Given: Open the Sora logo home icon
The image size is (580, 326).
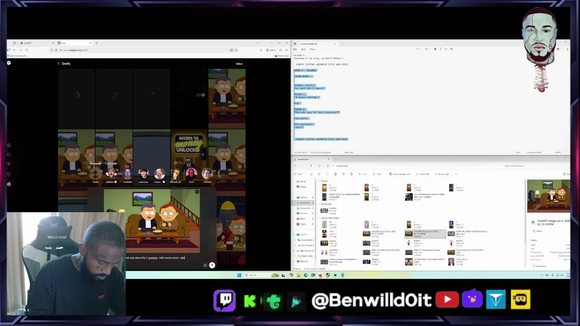Looking at the screenshot, I should coord(9,62).
